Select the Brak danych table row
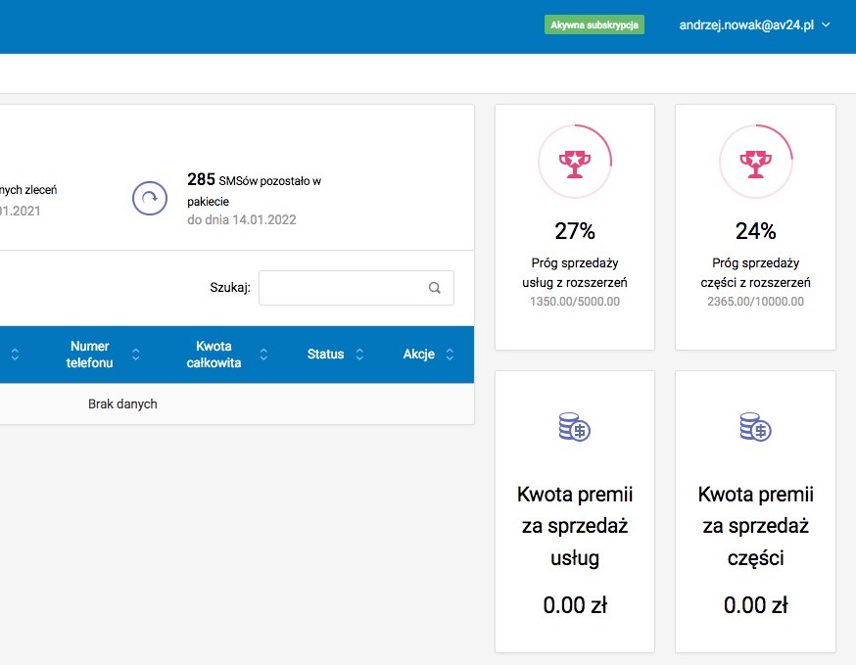 tap(122, 404)
